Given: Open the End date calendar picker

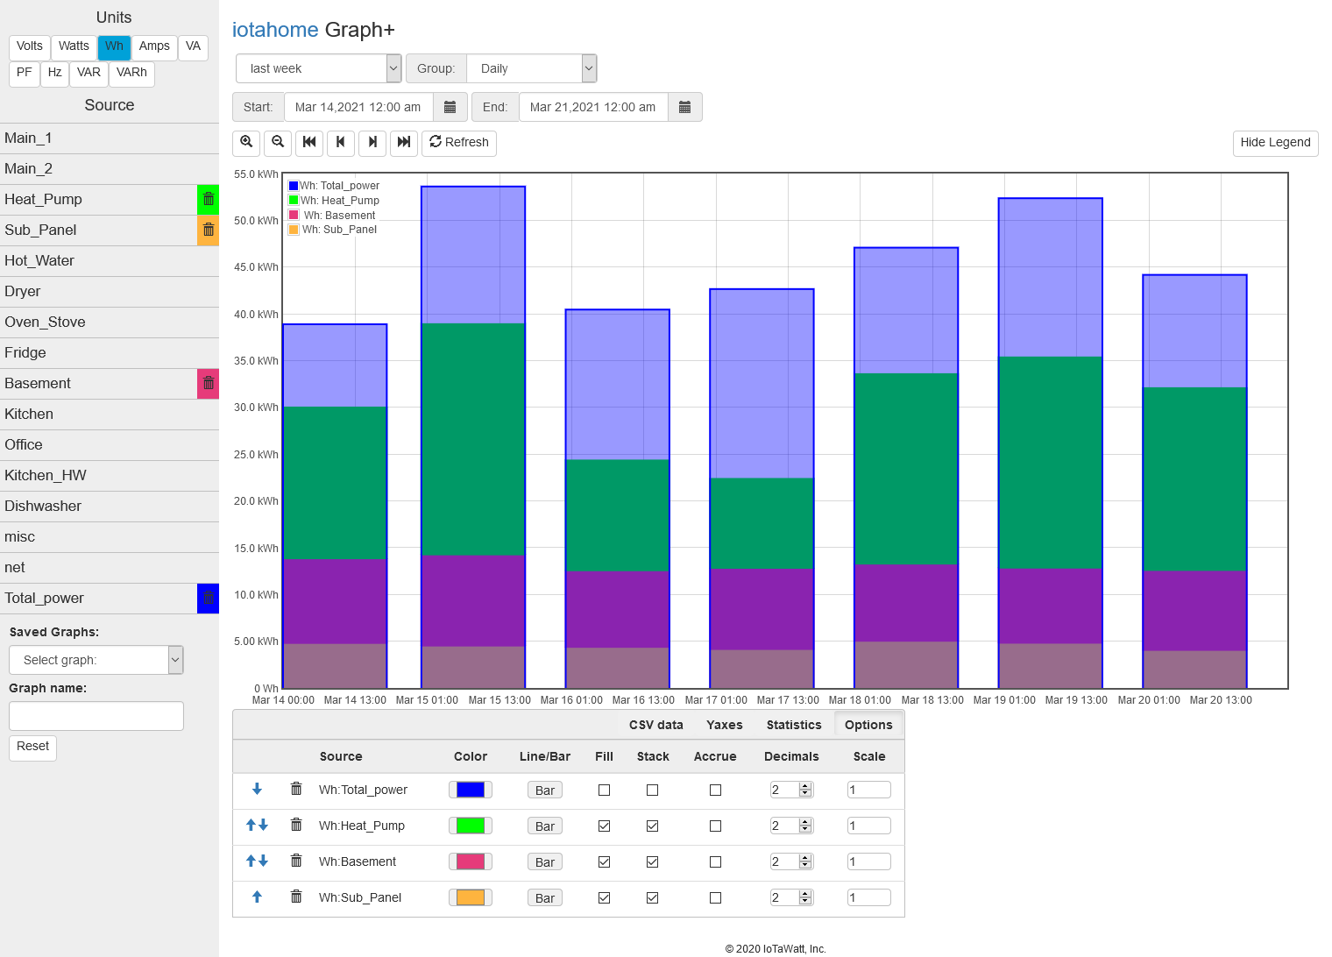Looking at the screenshot, I should pyautogui.click(x=685, y=107).
